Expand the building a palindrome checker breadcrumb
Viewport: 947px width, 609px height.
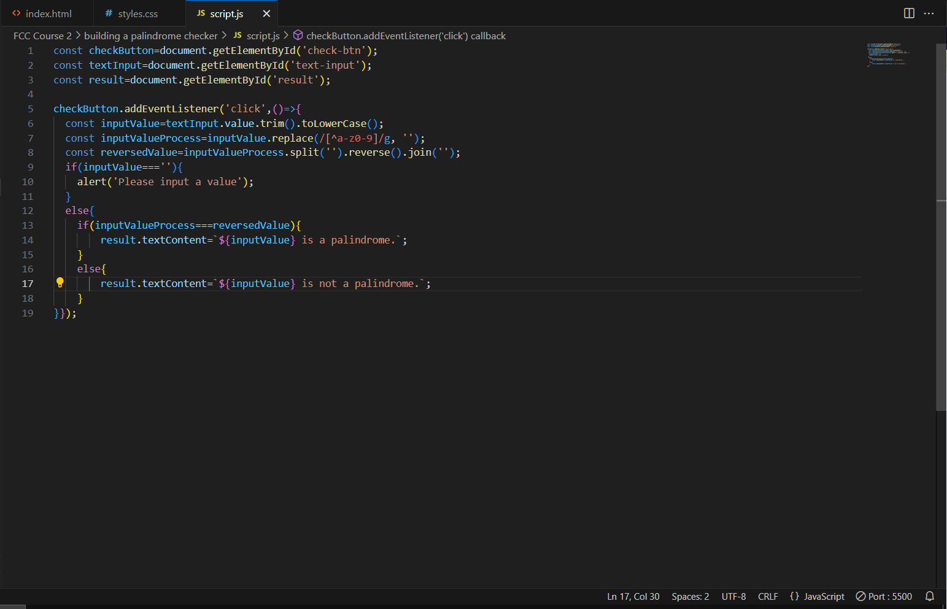[150, 36]
